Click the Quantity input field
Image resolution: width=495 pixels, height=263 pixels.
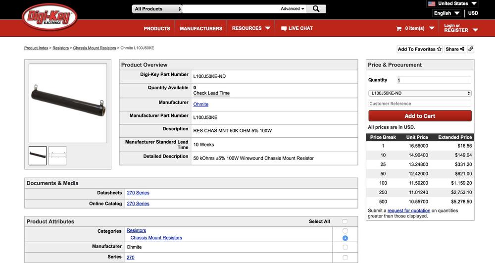(x=434, y=80)
